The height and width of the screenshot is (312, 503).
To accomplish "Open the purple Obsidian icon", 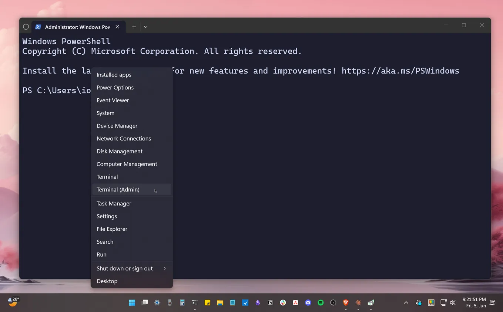I will pos(258,303).
